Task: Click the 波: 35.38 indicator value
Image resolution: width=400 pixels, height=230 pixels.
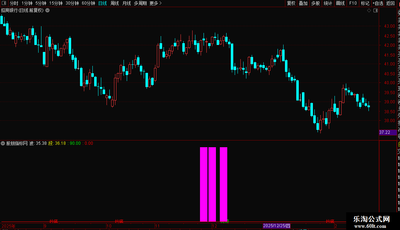Action: (x=38, y=143)
